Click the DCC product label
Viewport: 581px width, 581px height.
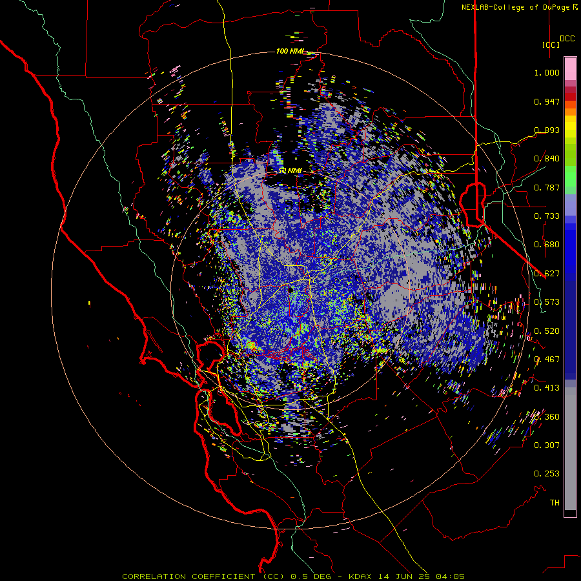(x=567, y=39)
